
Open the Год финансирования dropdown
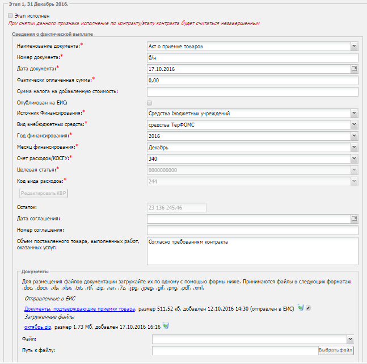354,136
